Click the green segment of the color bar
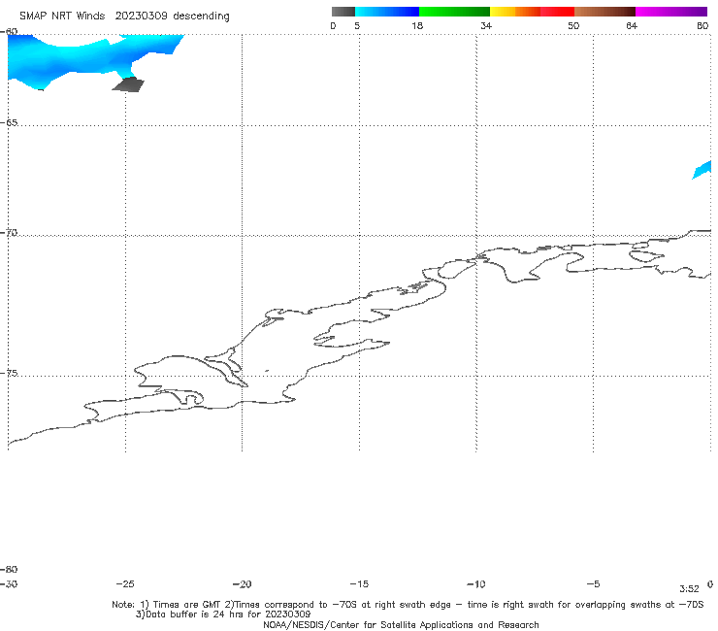 [454, 12]
